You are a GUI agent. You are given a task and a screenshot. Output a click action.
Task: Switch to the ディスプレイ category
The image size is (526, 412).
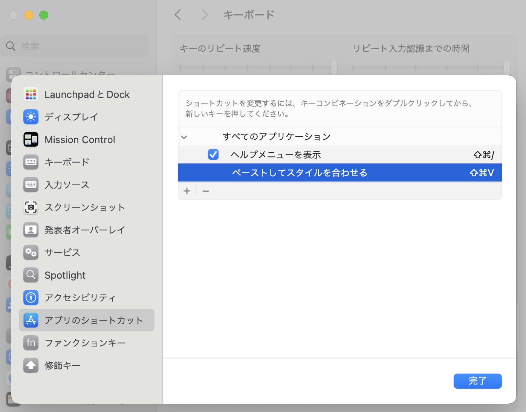point(87,117)
